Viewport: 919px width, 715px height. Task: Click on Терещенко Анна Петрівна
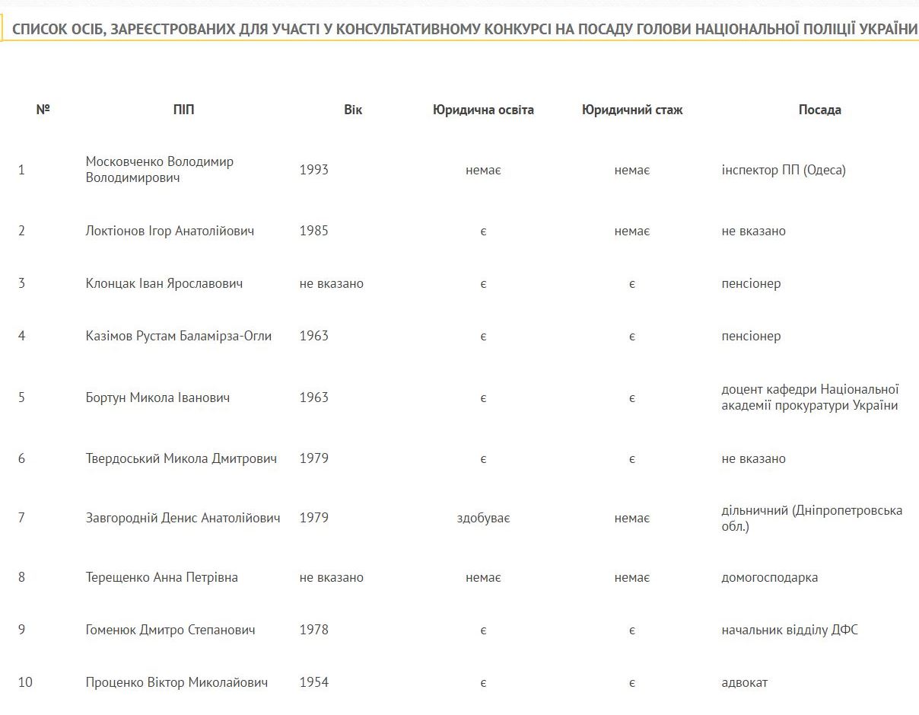pyautogui.click(x=162, y=577)
